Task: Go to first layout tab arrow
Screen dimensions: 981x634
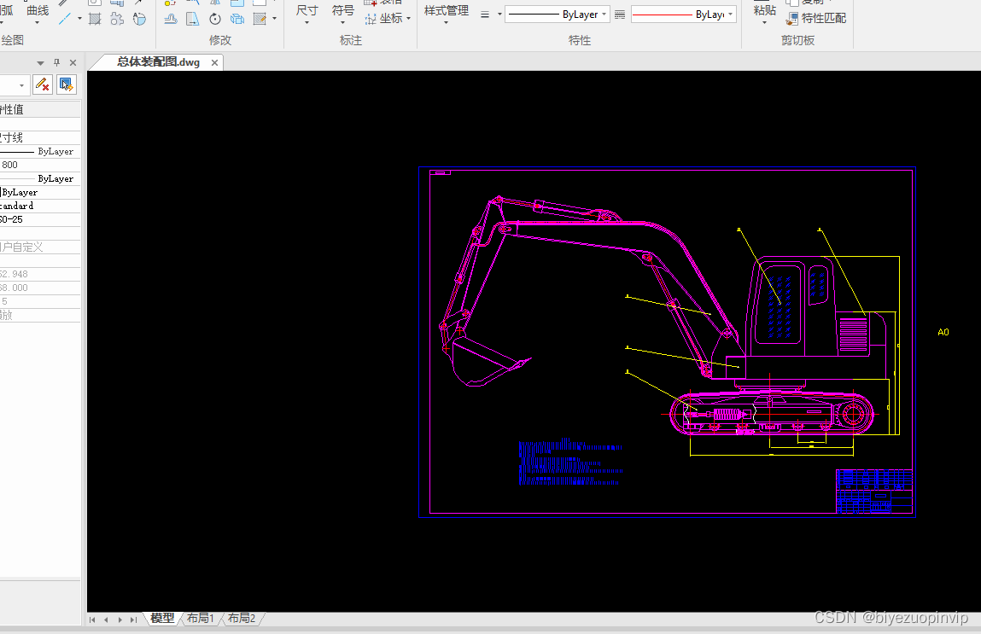Action: click(x=92, y=619)
